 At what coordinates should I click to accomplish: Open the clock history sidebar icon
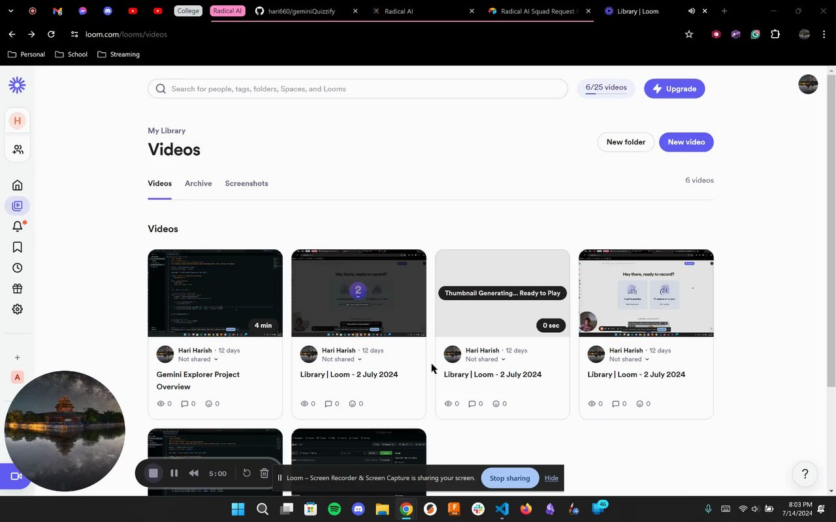pos(18,268)
